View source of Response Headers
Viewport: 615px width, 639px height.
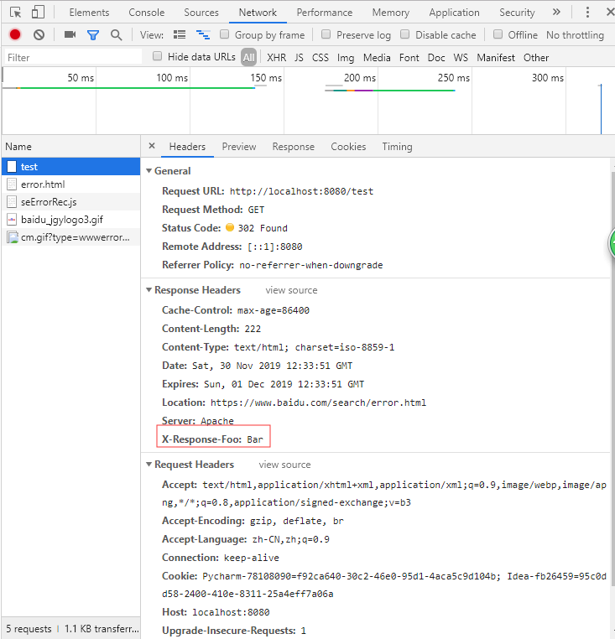[x=291, y=290]
